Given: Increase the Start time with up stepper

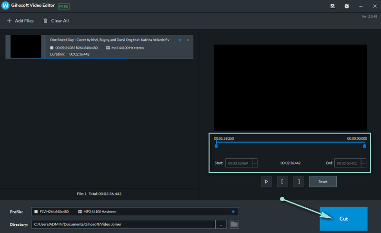Looking at the screenshot, I should pyautogui.click(x=255, y=161).
